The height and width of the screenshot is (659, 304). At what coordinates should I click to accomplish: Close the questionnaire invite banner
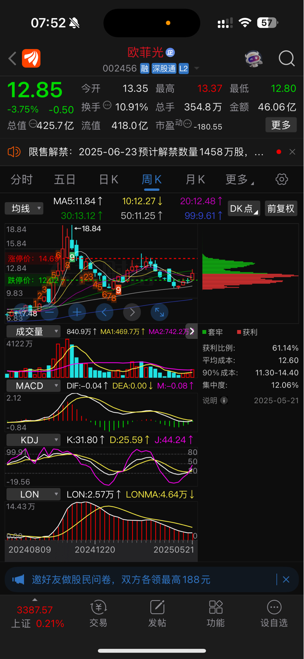click(286, 579)
